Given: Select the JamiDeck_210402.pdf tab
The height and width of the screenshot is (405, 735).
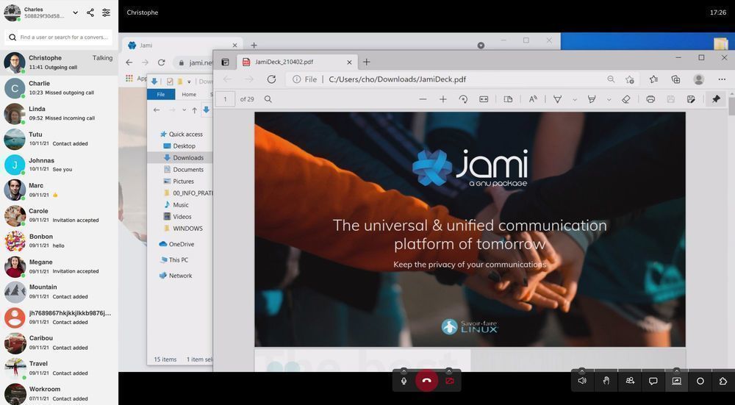Looking at the screenshot, I should point(296,62).
